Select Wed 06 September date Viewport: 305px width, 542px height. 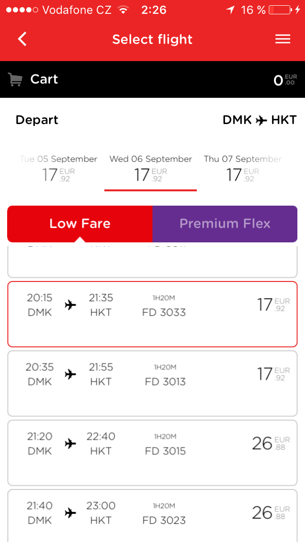pyautogui.click(x=151, y=169)
